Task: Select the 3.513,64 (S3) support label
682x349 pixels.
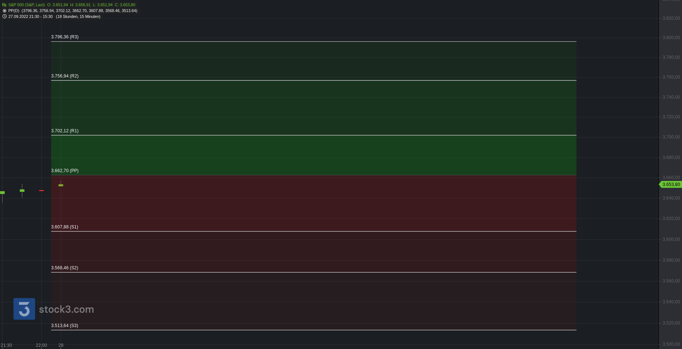Action: tap(65, 326)
